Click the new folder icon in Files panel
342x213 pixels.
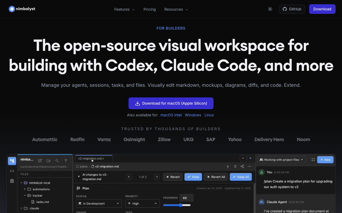[x=48, y=161]
